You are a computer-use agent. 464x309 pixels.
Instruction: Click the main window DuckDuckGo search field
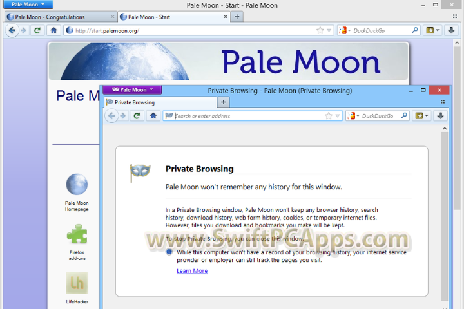pos(380,30)
